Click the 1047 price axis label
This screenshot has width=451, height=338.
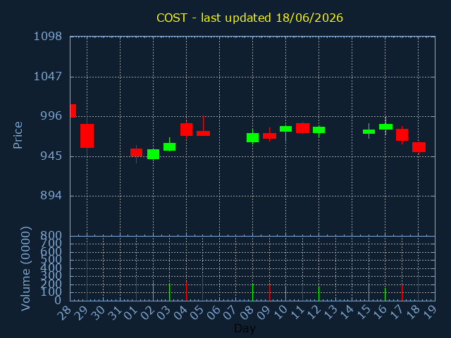coord(48,77)
